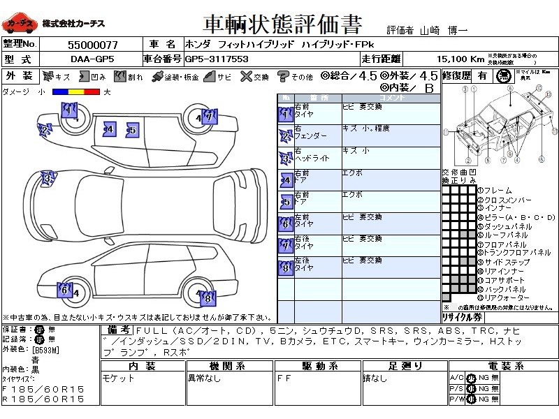Select the P/S 有 circled indicator
559x419 pixels.
point(470,388)
